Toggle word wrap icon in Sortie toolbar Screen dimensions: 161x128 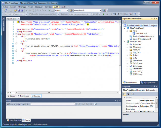coord(95,104)
